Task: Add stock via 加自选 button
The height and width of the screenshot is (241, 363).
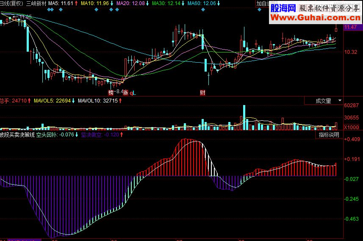Action: (x=263, y=3)
